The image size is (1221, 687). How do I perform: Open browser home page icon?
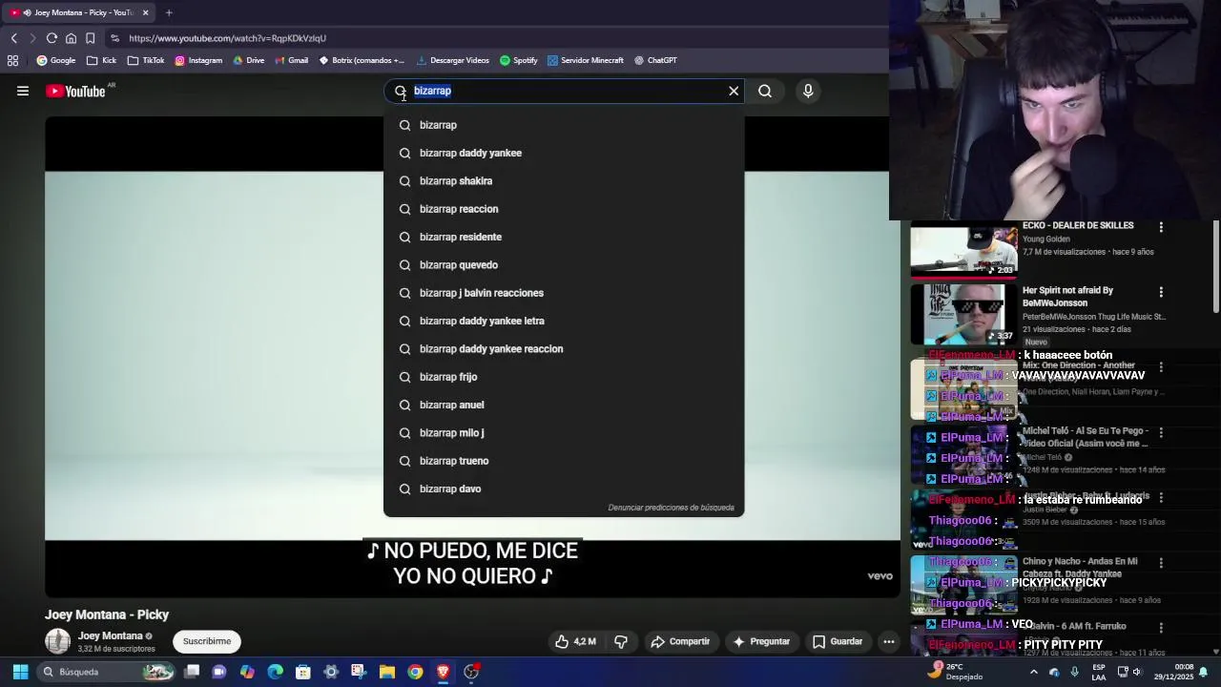71,38
